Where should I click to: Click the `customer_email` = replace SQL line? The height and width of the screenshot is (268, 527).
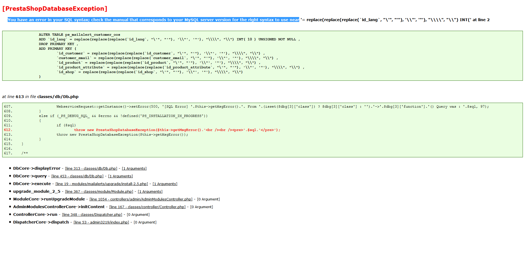[167, 58]
